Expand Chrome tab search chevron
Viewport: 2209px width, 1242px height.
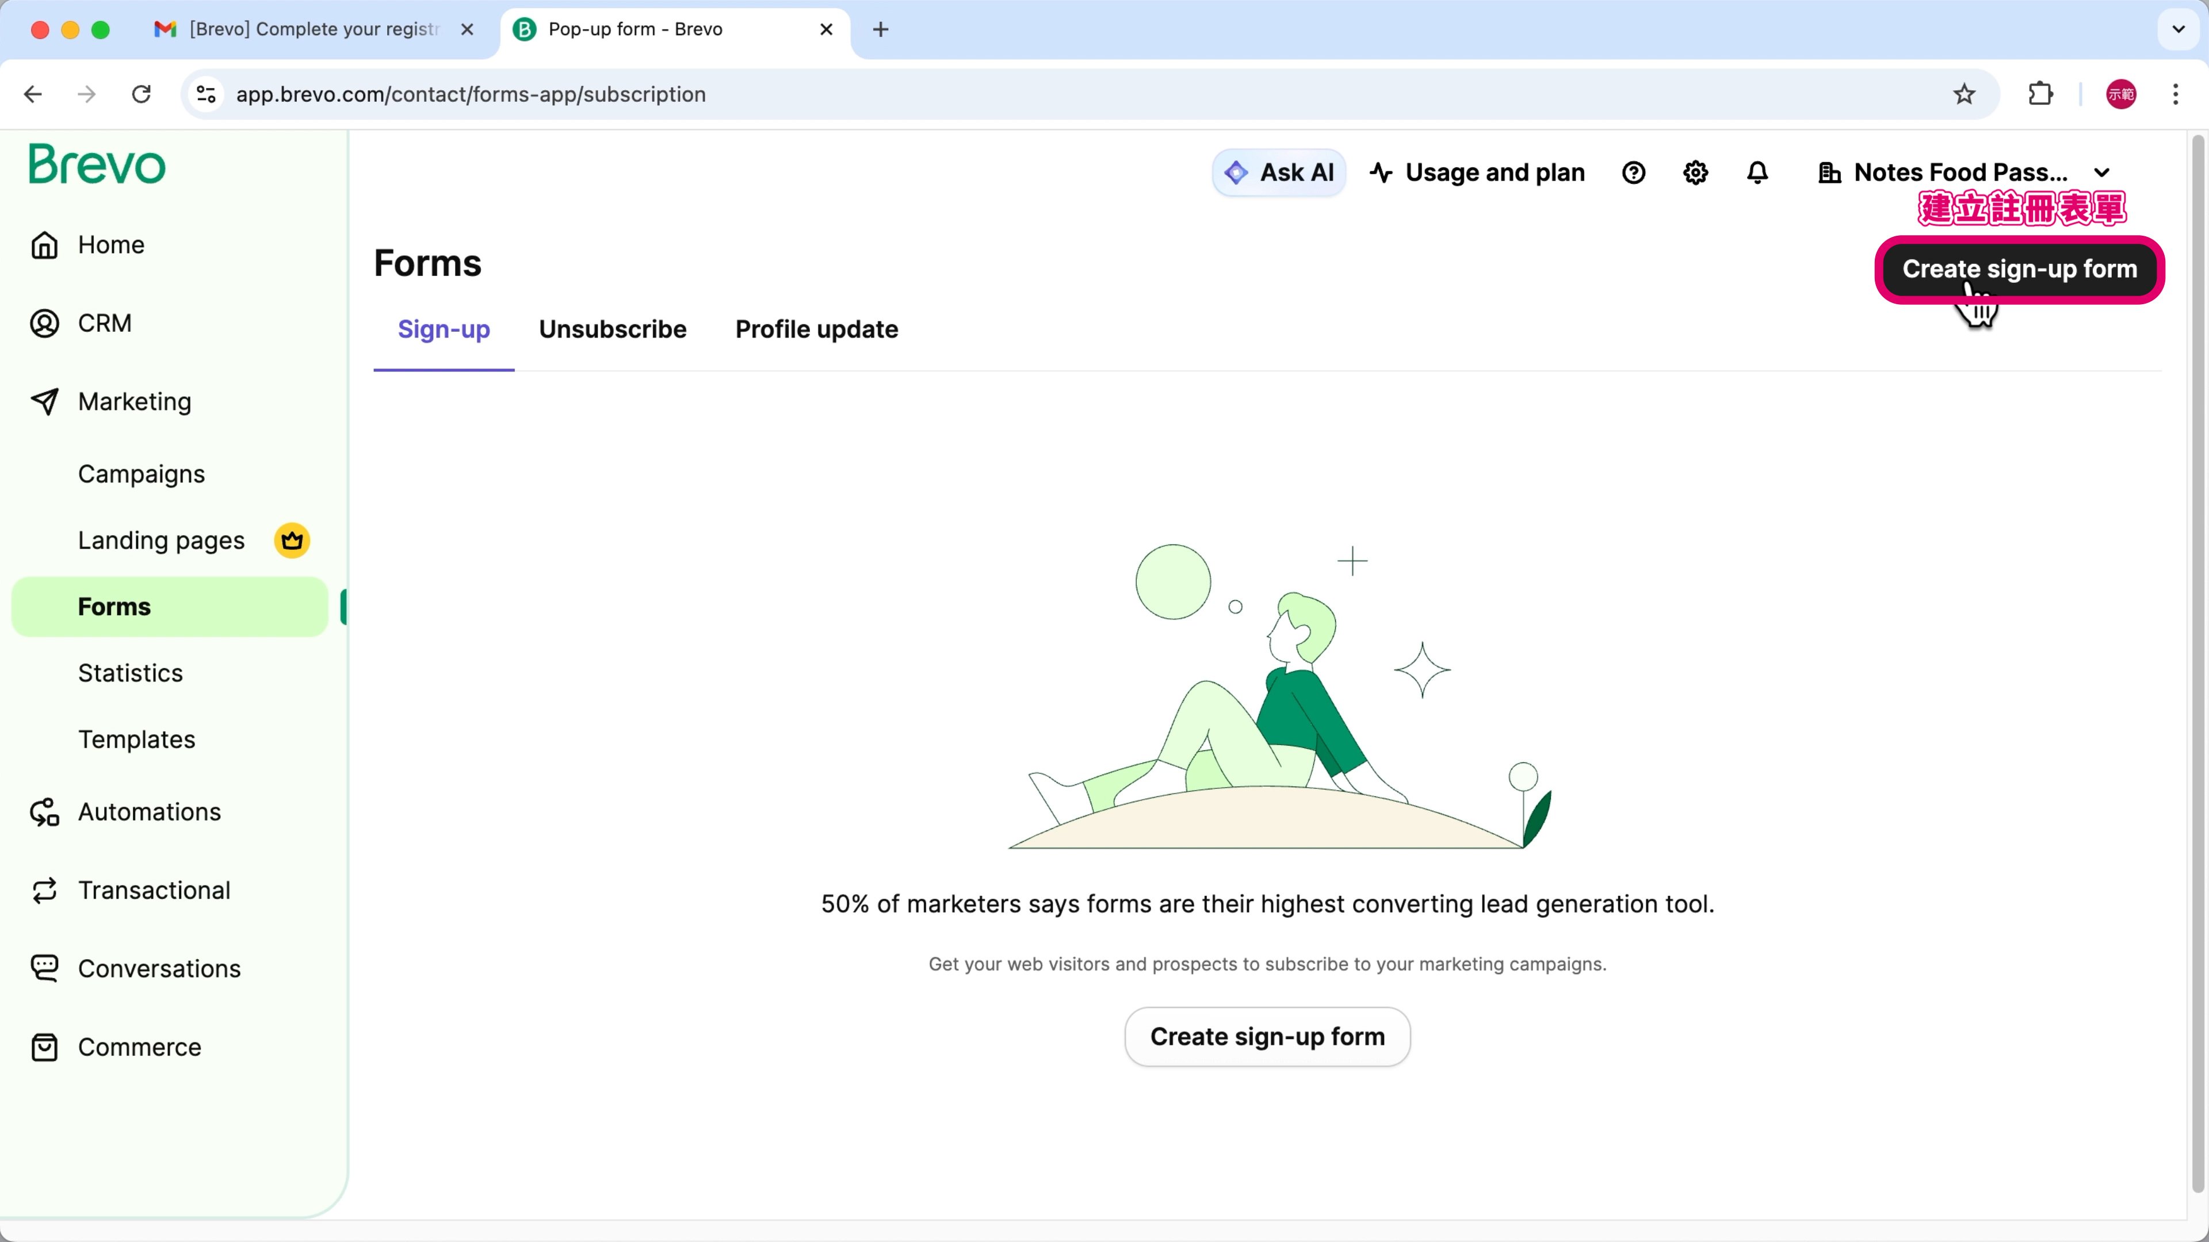point(2178,29)
